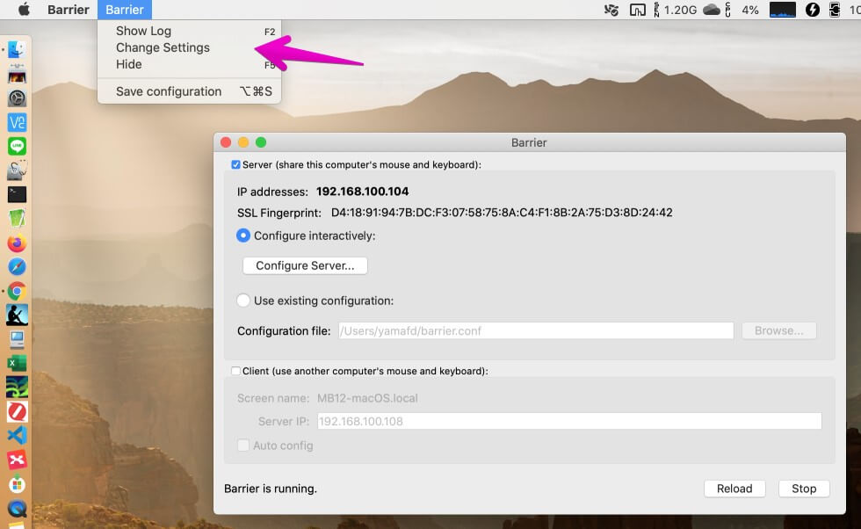This screenshot has width=861, height=529.
Task: Click the IP address 192.168.100.104
Action: (x=362, y=192)
